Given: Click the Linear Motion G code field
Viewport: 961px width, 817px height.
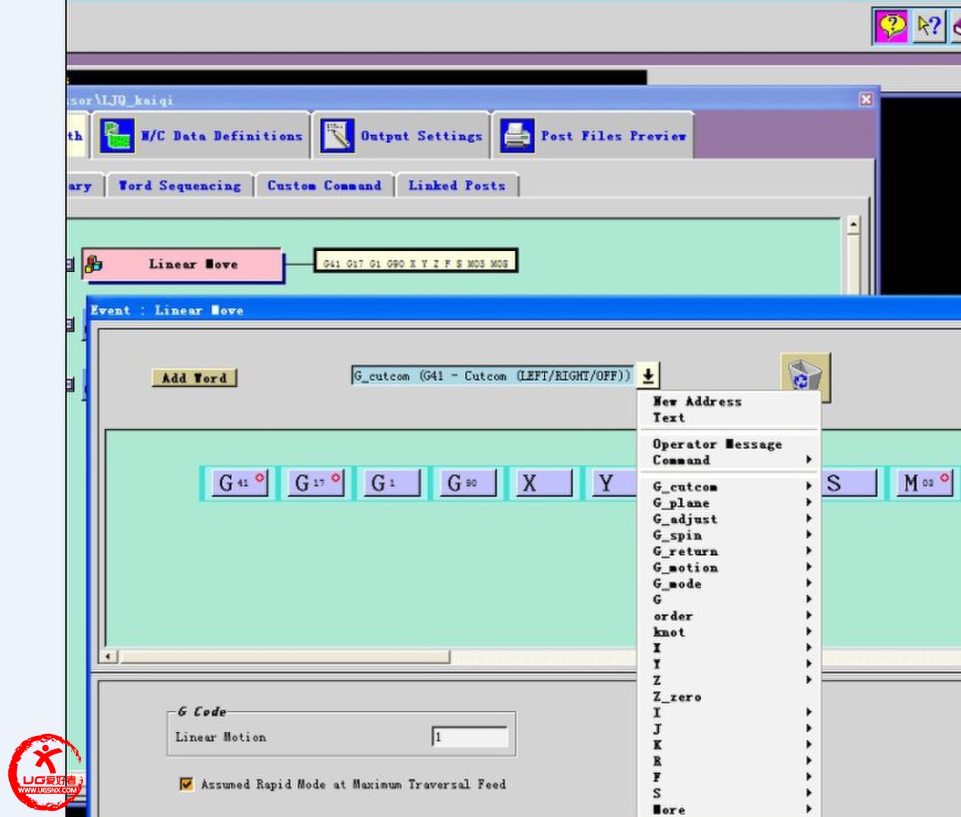Looking at the screenshot, I should [470, 737].
